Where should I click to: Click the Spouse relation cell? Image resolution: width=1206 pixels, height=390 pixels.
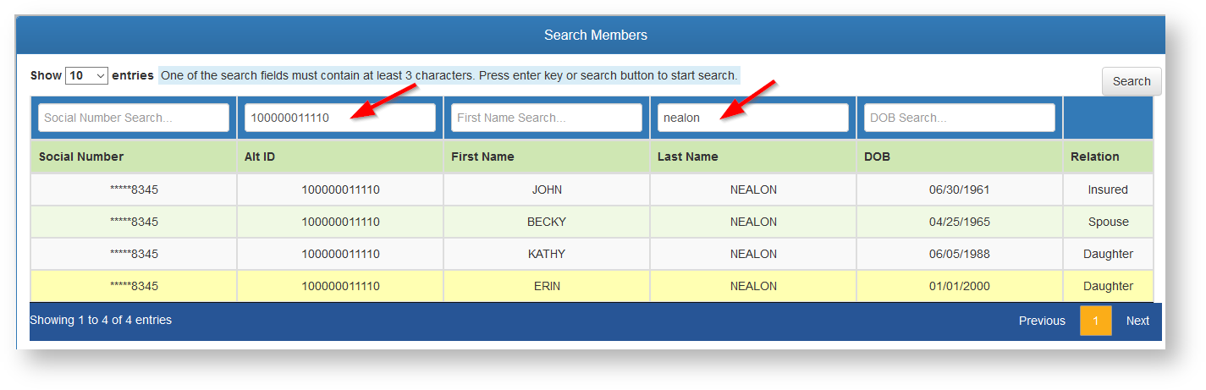coord(1108,222)
